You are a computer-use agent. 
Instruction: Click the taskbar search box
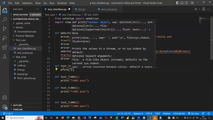pos(24,118)
